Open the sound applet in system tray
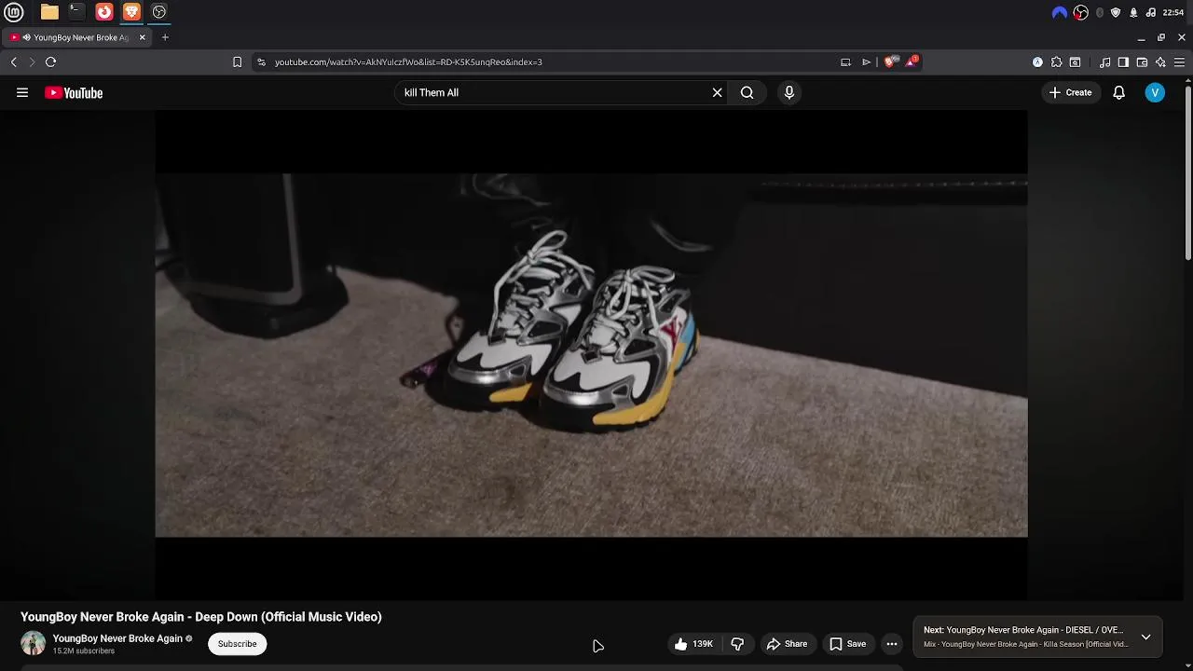The height and width of the screenshot is (671, 1193). (1151, 12)
